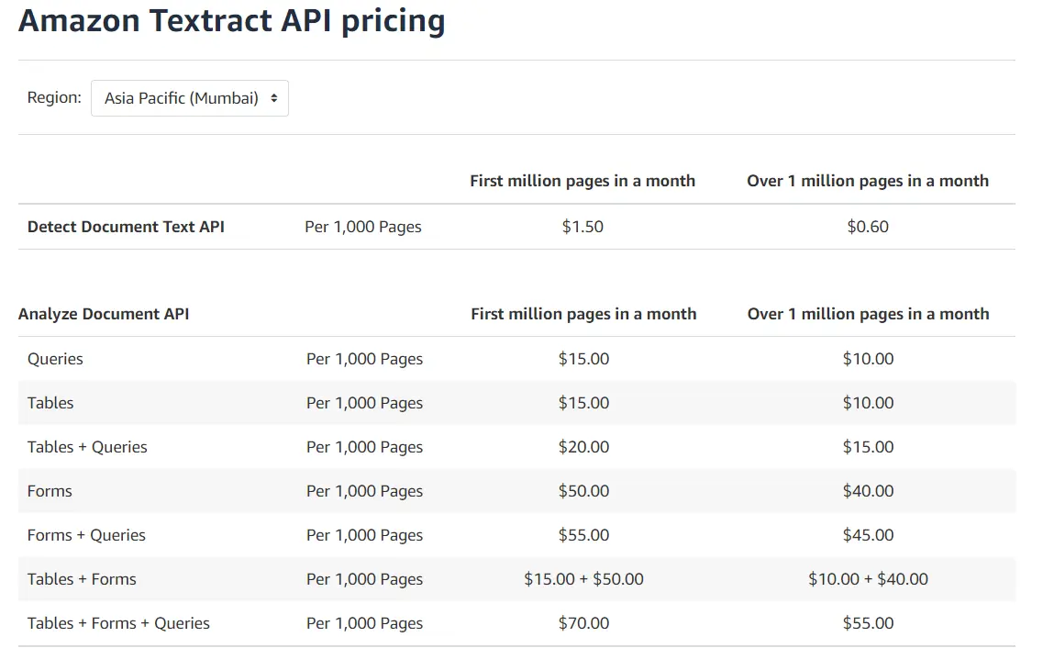This screenshot has width=1043, height=648.
Task: Select the Detect Document Text API row label
Action: (126, 227)
